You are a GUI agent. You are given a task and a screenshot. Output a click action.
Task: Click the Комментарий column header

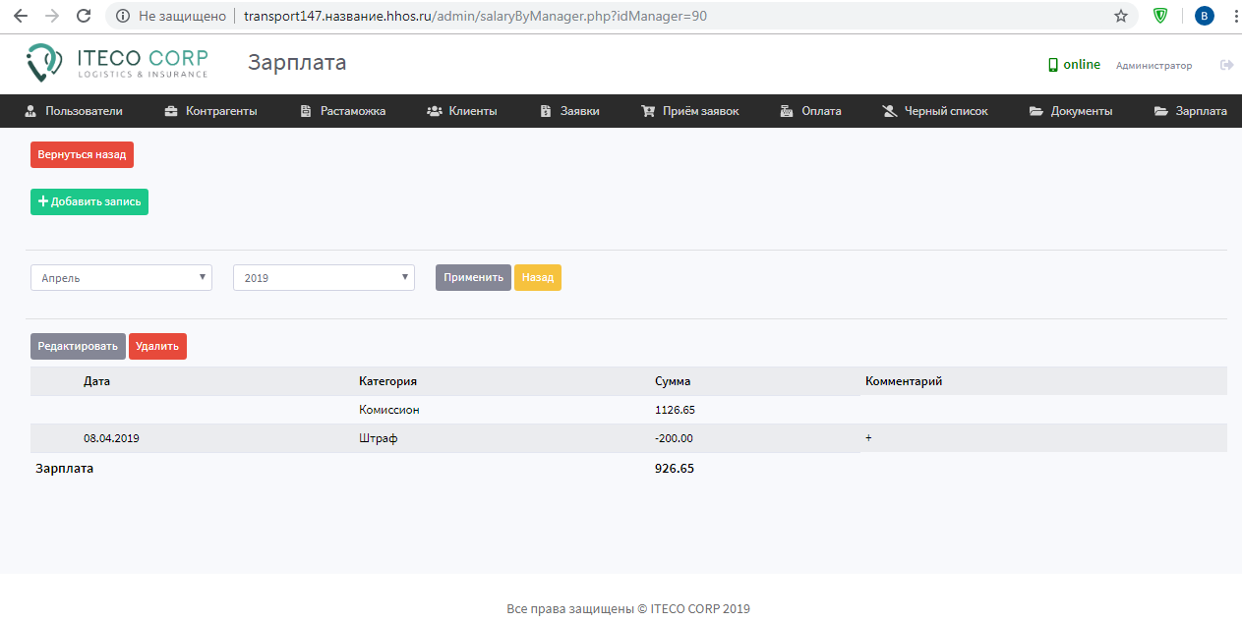pyautogui.click(x=904, y=381)
